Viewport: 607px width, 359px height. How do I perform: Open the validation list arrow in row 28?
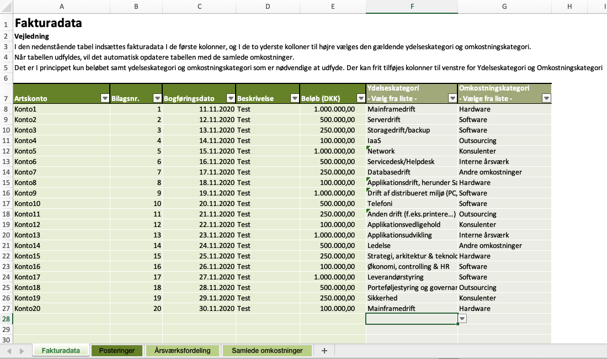[x=462, y=318]
